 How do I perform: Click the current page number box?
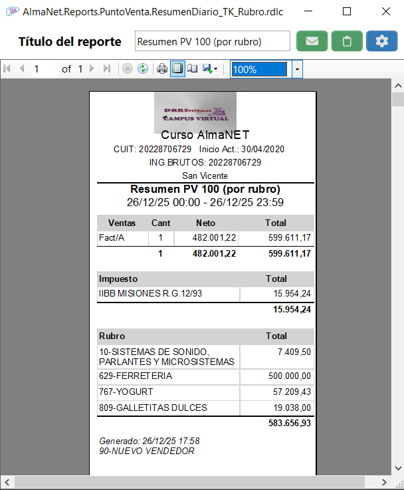coord(44,69)
